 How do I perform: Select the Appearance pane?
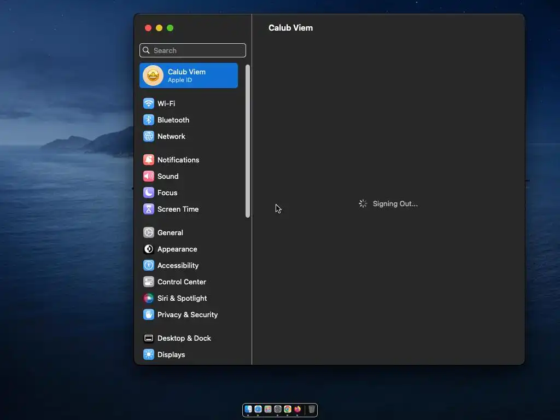point(189,249)
